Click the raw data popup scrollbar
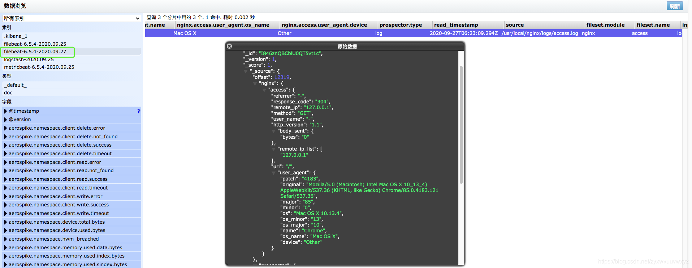The height and width of the screenshot is (268, 692). (461, 125)
